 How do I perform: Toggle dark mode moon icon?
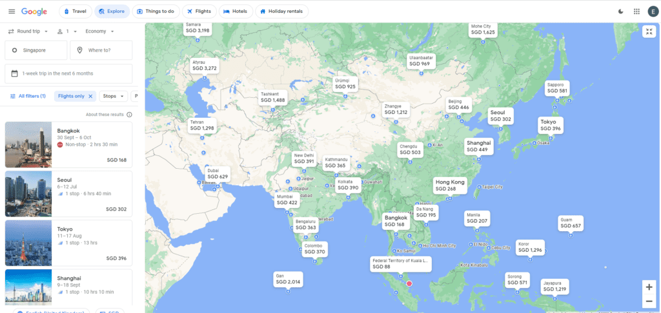[x=620, y=12]
